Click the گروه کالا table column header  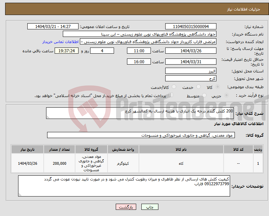point(91,149)
